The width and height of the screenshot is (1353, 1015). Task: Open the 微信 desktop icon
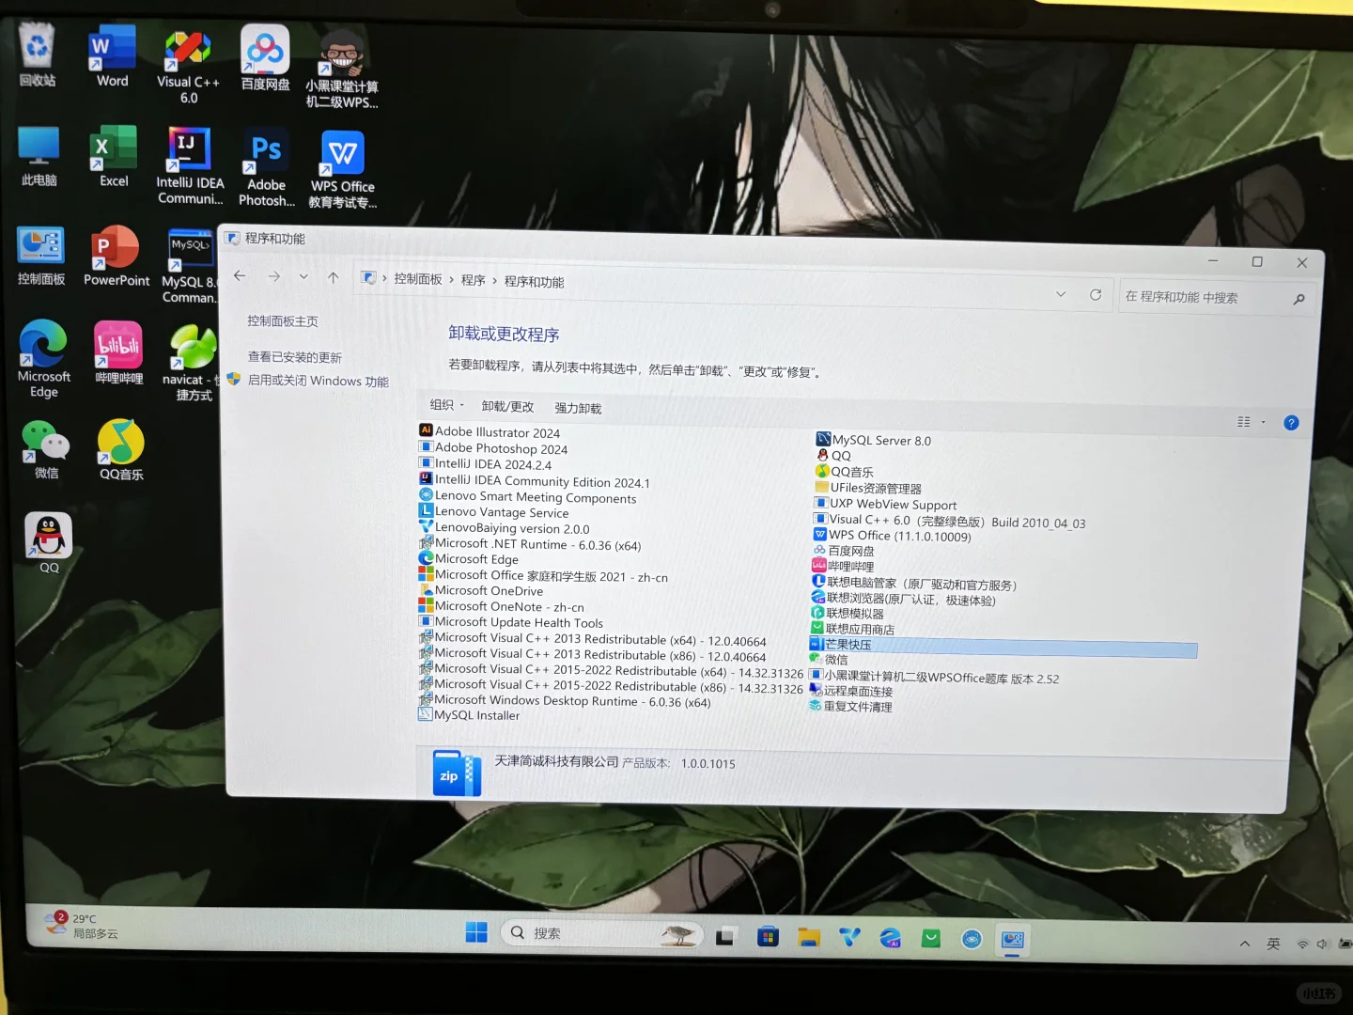pyautogui.click(x=45, y=449)
